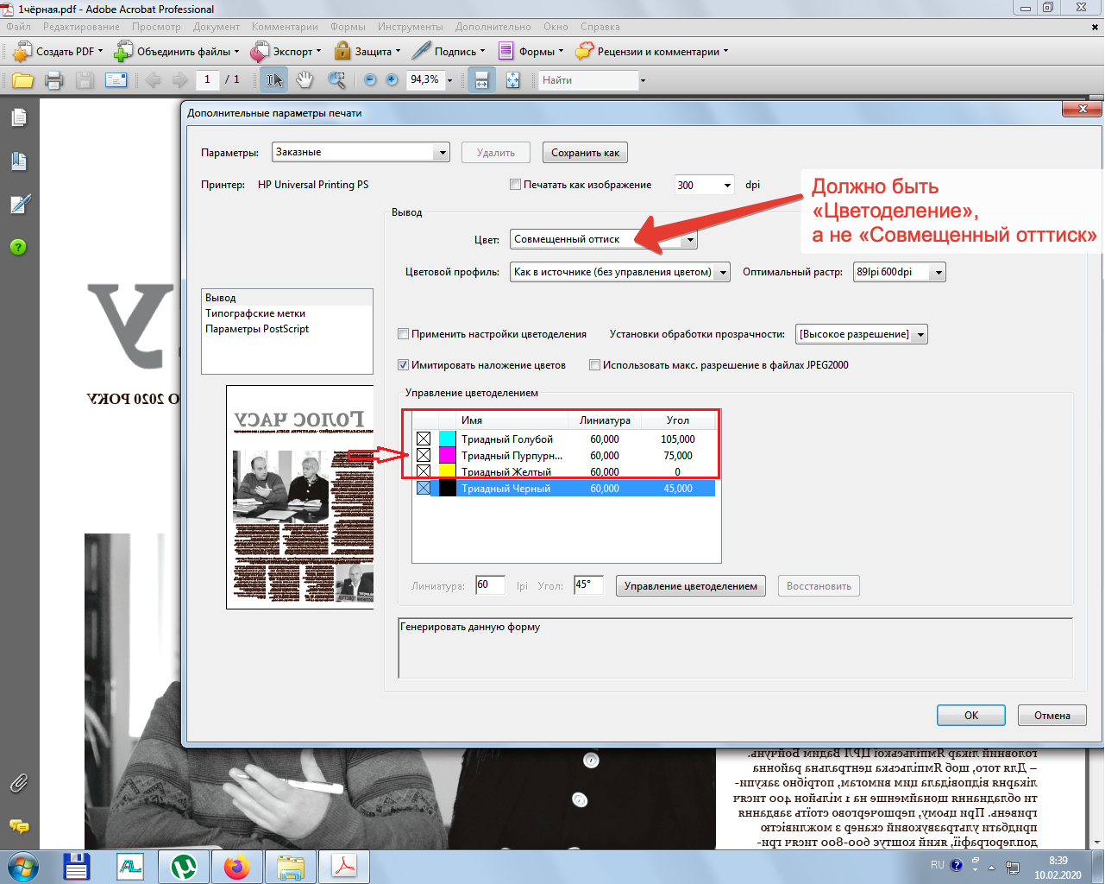The width and height of the screenshot is (1105, 884).
Task: Open Pages panel in left sidebar
Action: 19,117
